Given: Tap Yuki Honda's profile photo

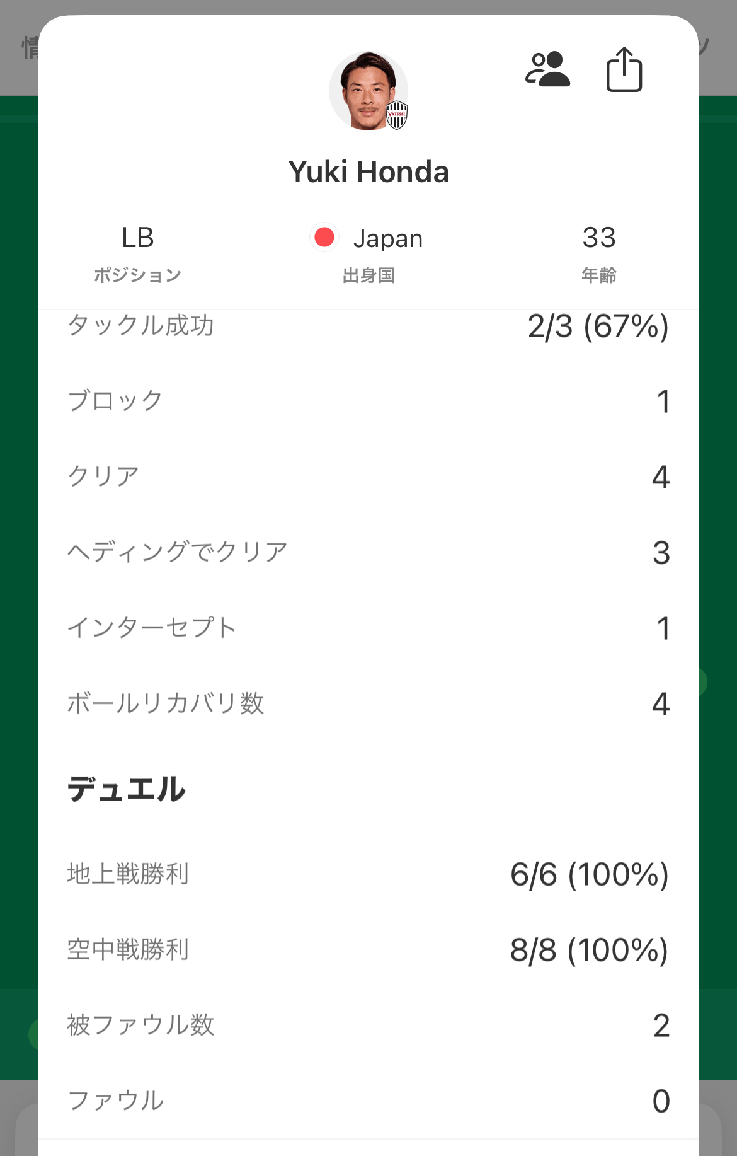Looking at the screenshot, I should point(368,91).
